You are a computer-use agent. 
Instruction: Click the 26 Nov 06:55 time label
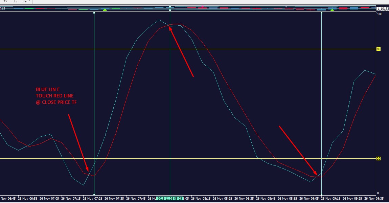coord(27,199)
